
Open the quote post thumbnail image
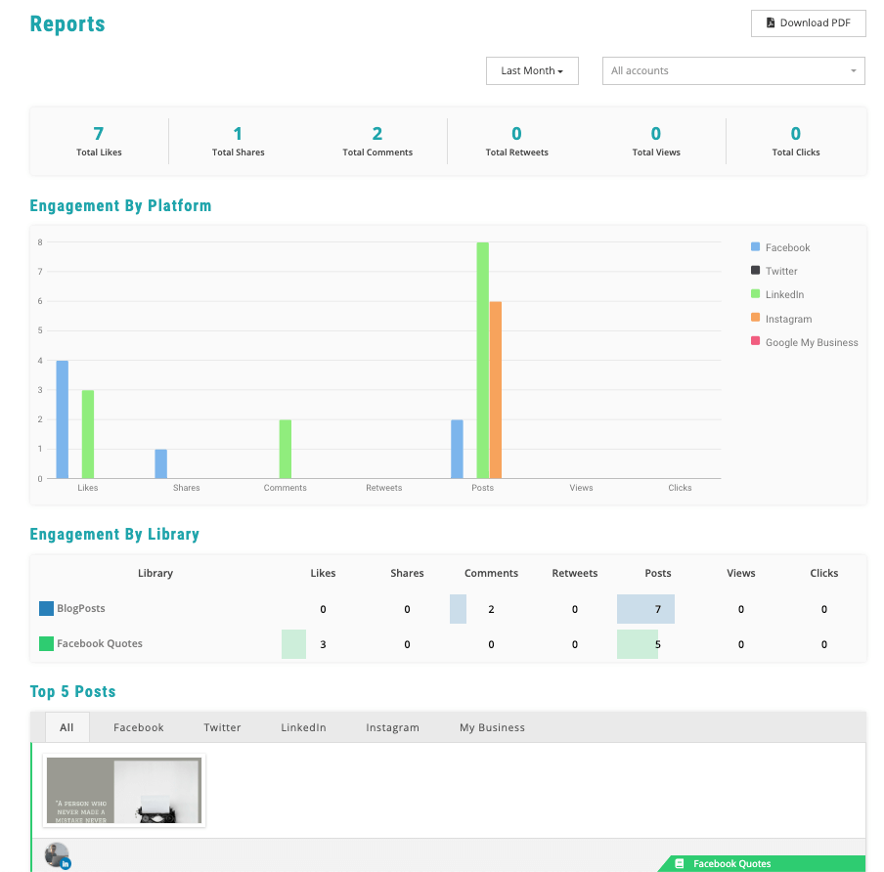pos(124,791)
